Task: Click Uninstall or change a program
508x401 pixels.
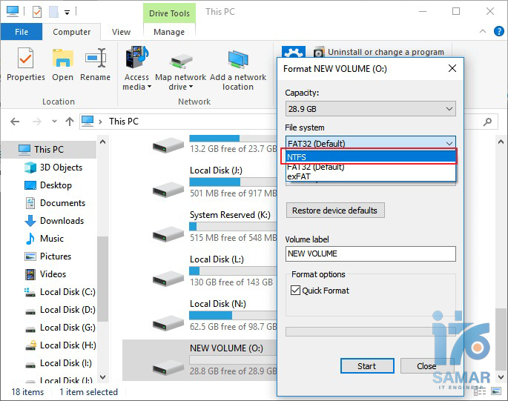Action: pyautogui.click(x=386, y=52)
